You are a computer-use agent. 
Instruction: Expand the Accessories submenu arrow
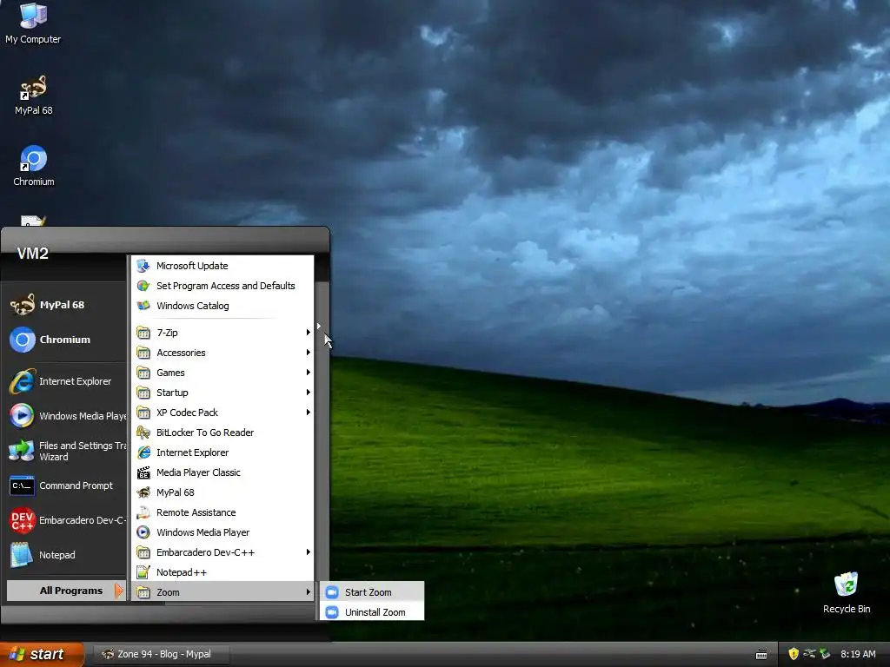(x=309, y=353)
